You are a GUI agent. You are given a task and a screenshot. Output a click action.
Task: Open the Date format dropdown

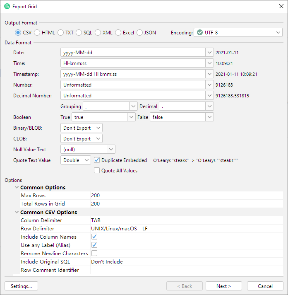coord(209,53)
